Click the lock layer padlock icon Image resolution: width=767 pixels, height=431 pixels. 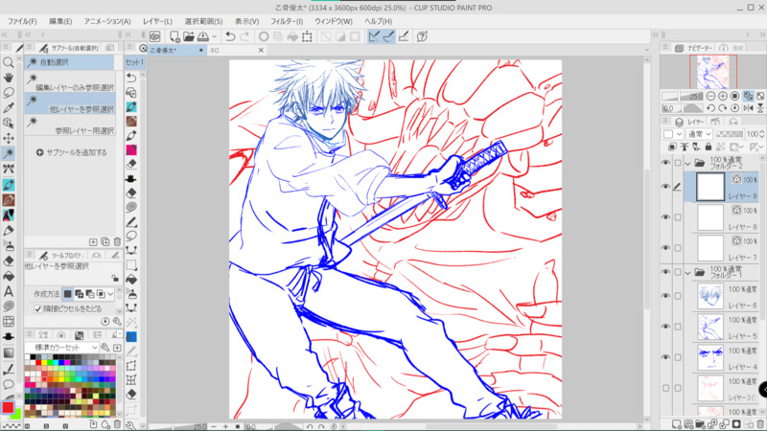point(709,147)
